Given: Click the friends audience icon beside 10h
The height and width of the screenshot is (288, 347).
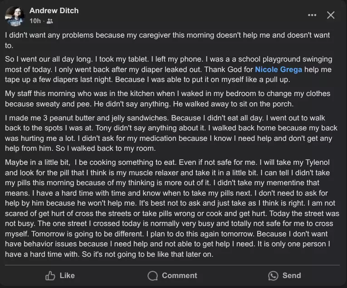Looking at the screenshot, I should pos(49,21).
